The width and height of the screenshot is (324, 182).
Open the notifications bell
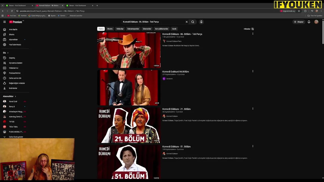[x=309, y=22]
